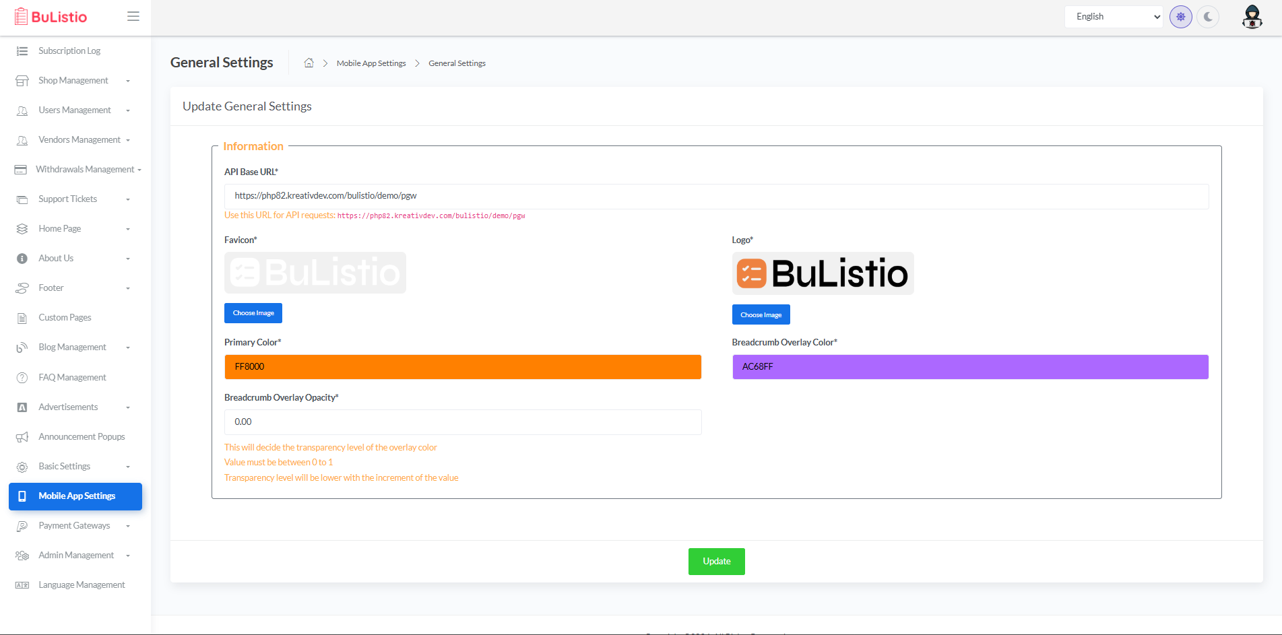The width and height of the screenshot is (1282, 635).
Task: Open FAQ Management menu item
Action: click(x=75, y=378)
